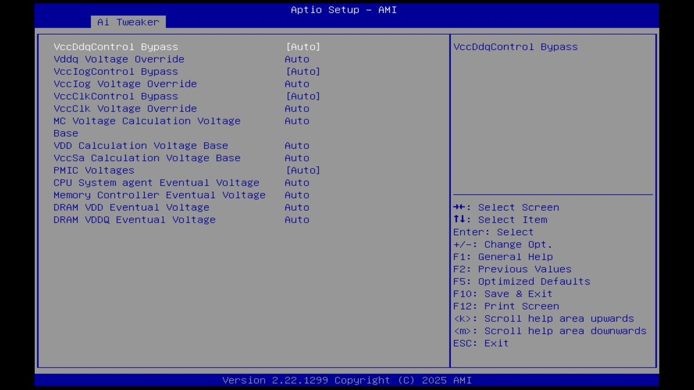Screen dimensions: 694x390
Task: Select DRAM VDDQ Eventual Voltage
Action: (134, 219)
